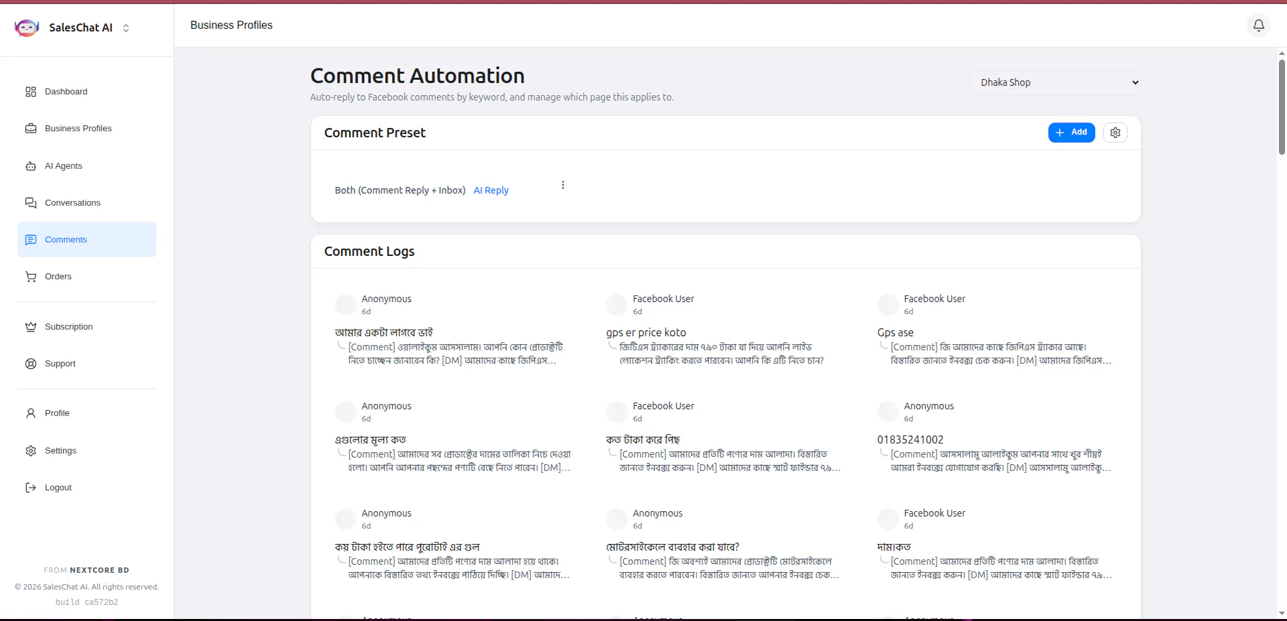The image size is (1287, 621).
Task: Click the Subscription crown icon
Action: (x=31, y=327)
